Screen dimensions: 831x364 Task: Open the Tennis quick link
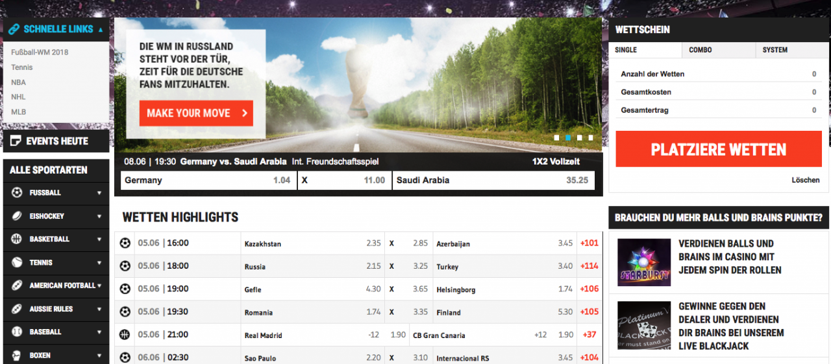tap(21, 67)
